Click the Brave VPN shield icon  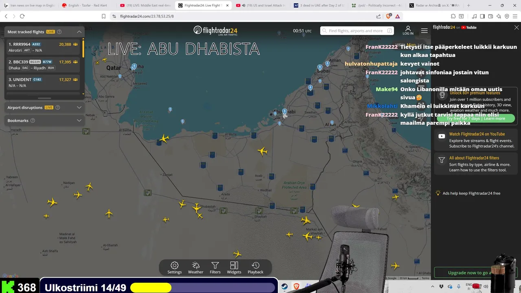[507, 16]
